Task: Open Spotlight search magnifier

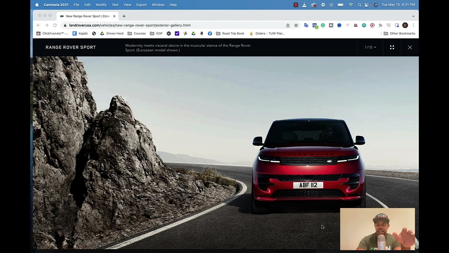Action: 359,5
